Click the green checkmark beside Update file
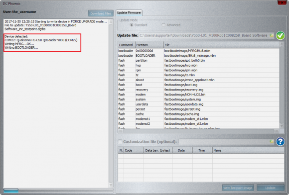This screenshot has height=195, width=289. [281, 35]
